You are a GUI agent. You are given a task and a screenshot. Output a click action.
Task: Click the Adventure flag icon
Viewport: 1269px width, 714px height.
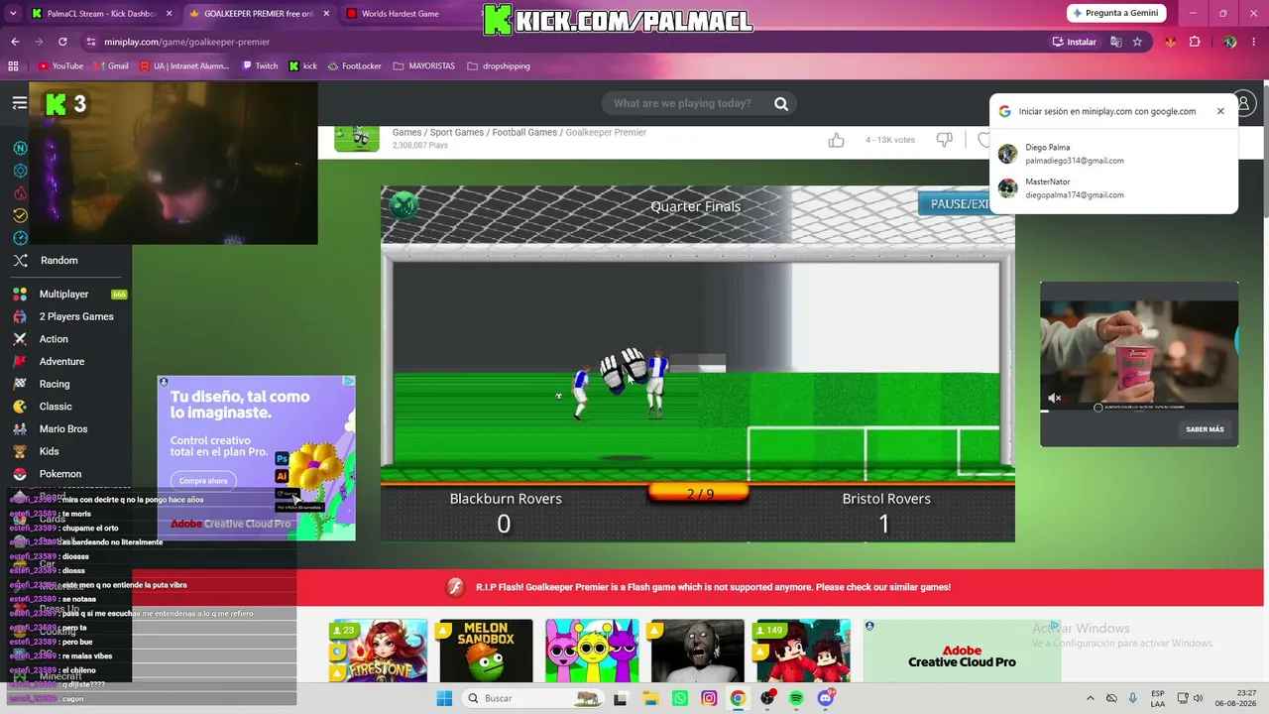[x=20, y=362]
